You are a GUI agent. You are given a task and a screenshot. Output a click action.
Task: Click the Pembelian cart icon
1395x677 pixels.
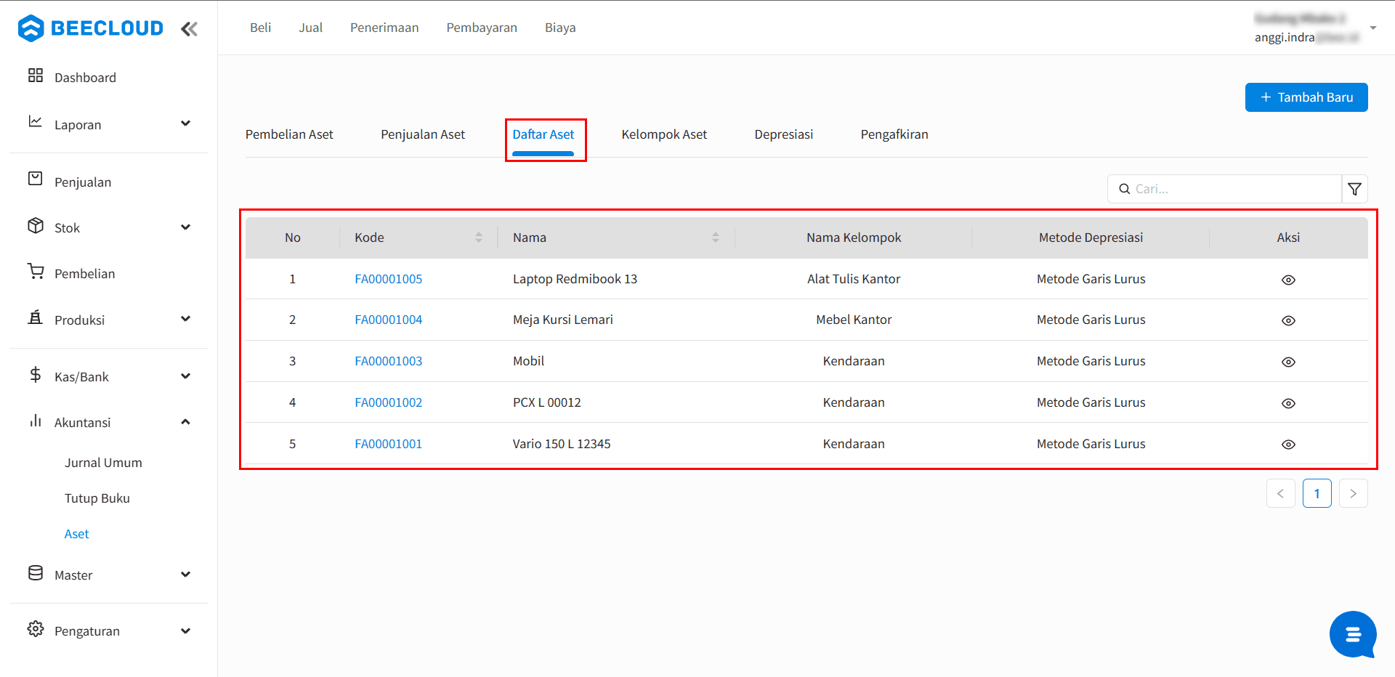pos(36,272)
